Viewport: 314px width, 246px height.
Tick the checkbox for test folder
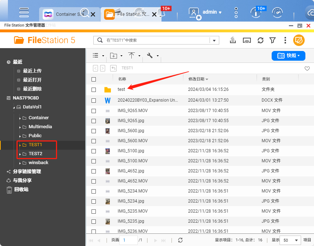[94, 90]
